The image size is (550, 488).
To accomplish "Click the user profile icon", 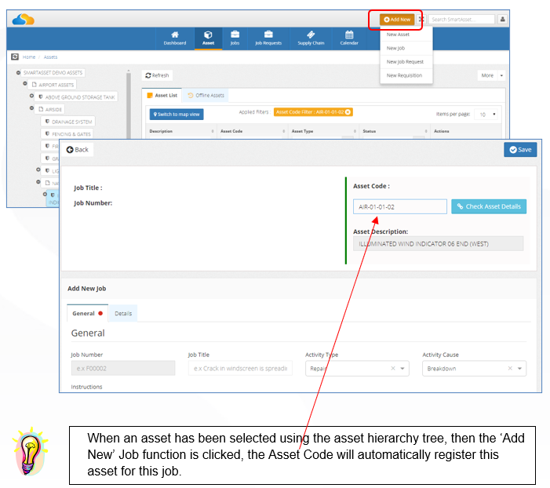I will click(x=502, y=20).
